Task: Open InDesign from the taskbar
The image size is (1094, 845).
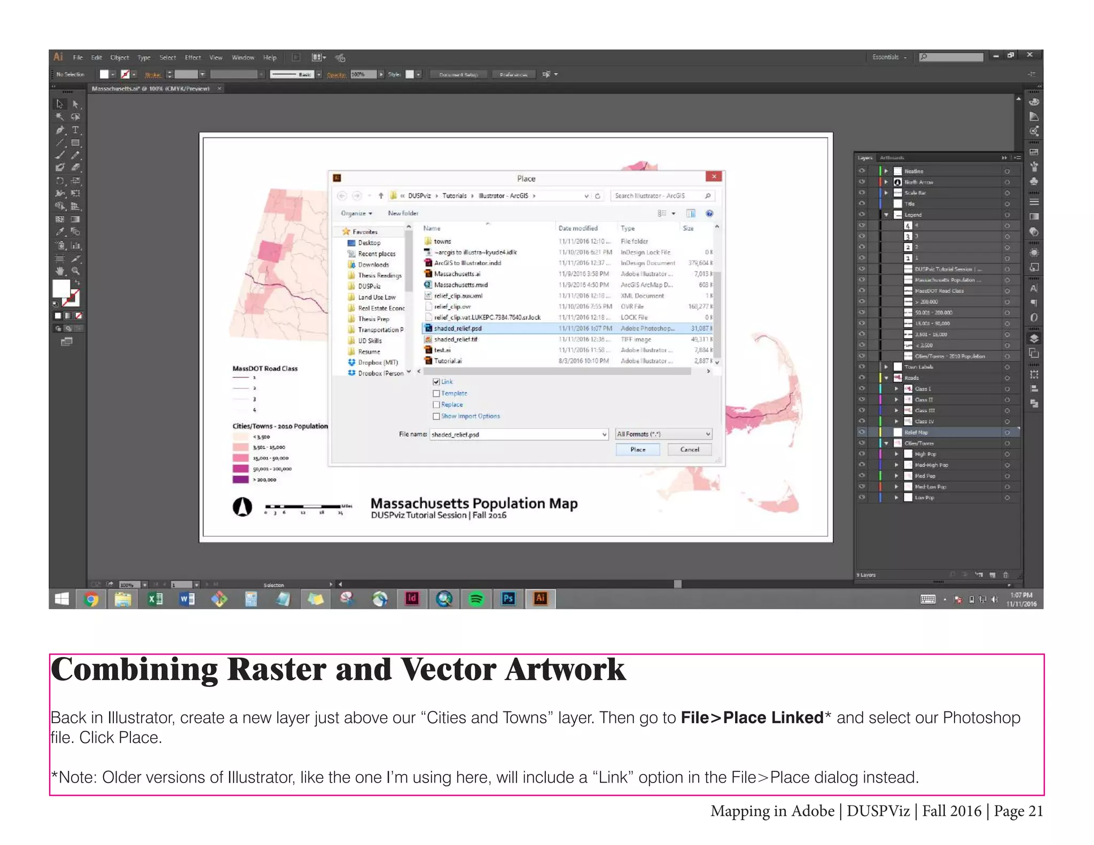Action: (412, 599)
